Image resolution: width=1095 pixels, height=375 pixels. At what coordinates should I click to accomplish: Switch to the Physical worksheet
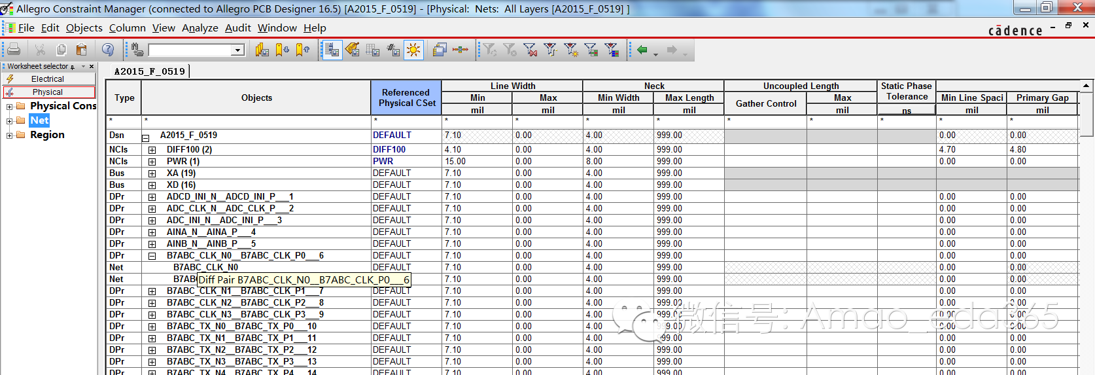click(49, 92)
